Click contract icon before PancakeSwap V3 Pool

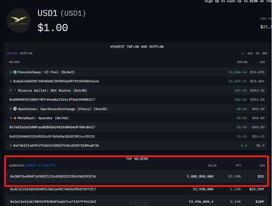point(11,72)
